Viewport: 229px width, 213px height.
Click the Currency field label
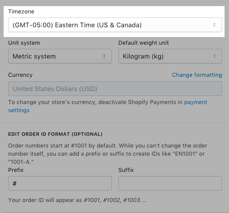point(20,75)
